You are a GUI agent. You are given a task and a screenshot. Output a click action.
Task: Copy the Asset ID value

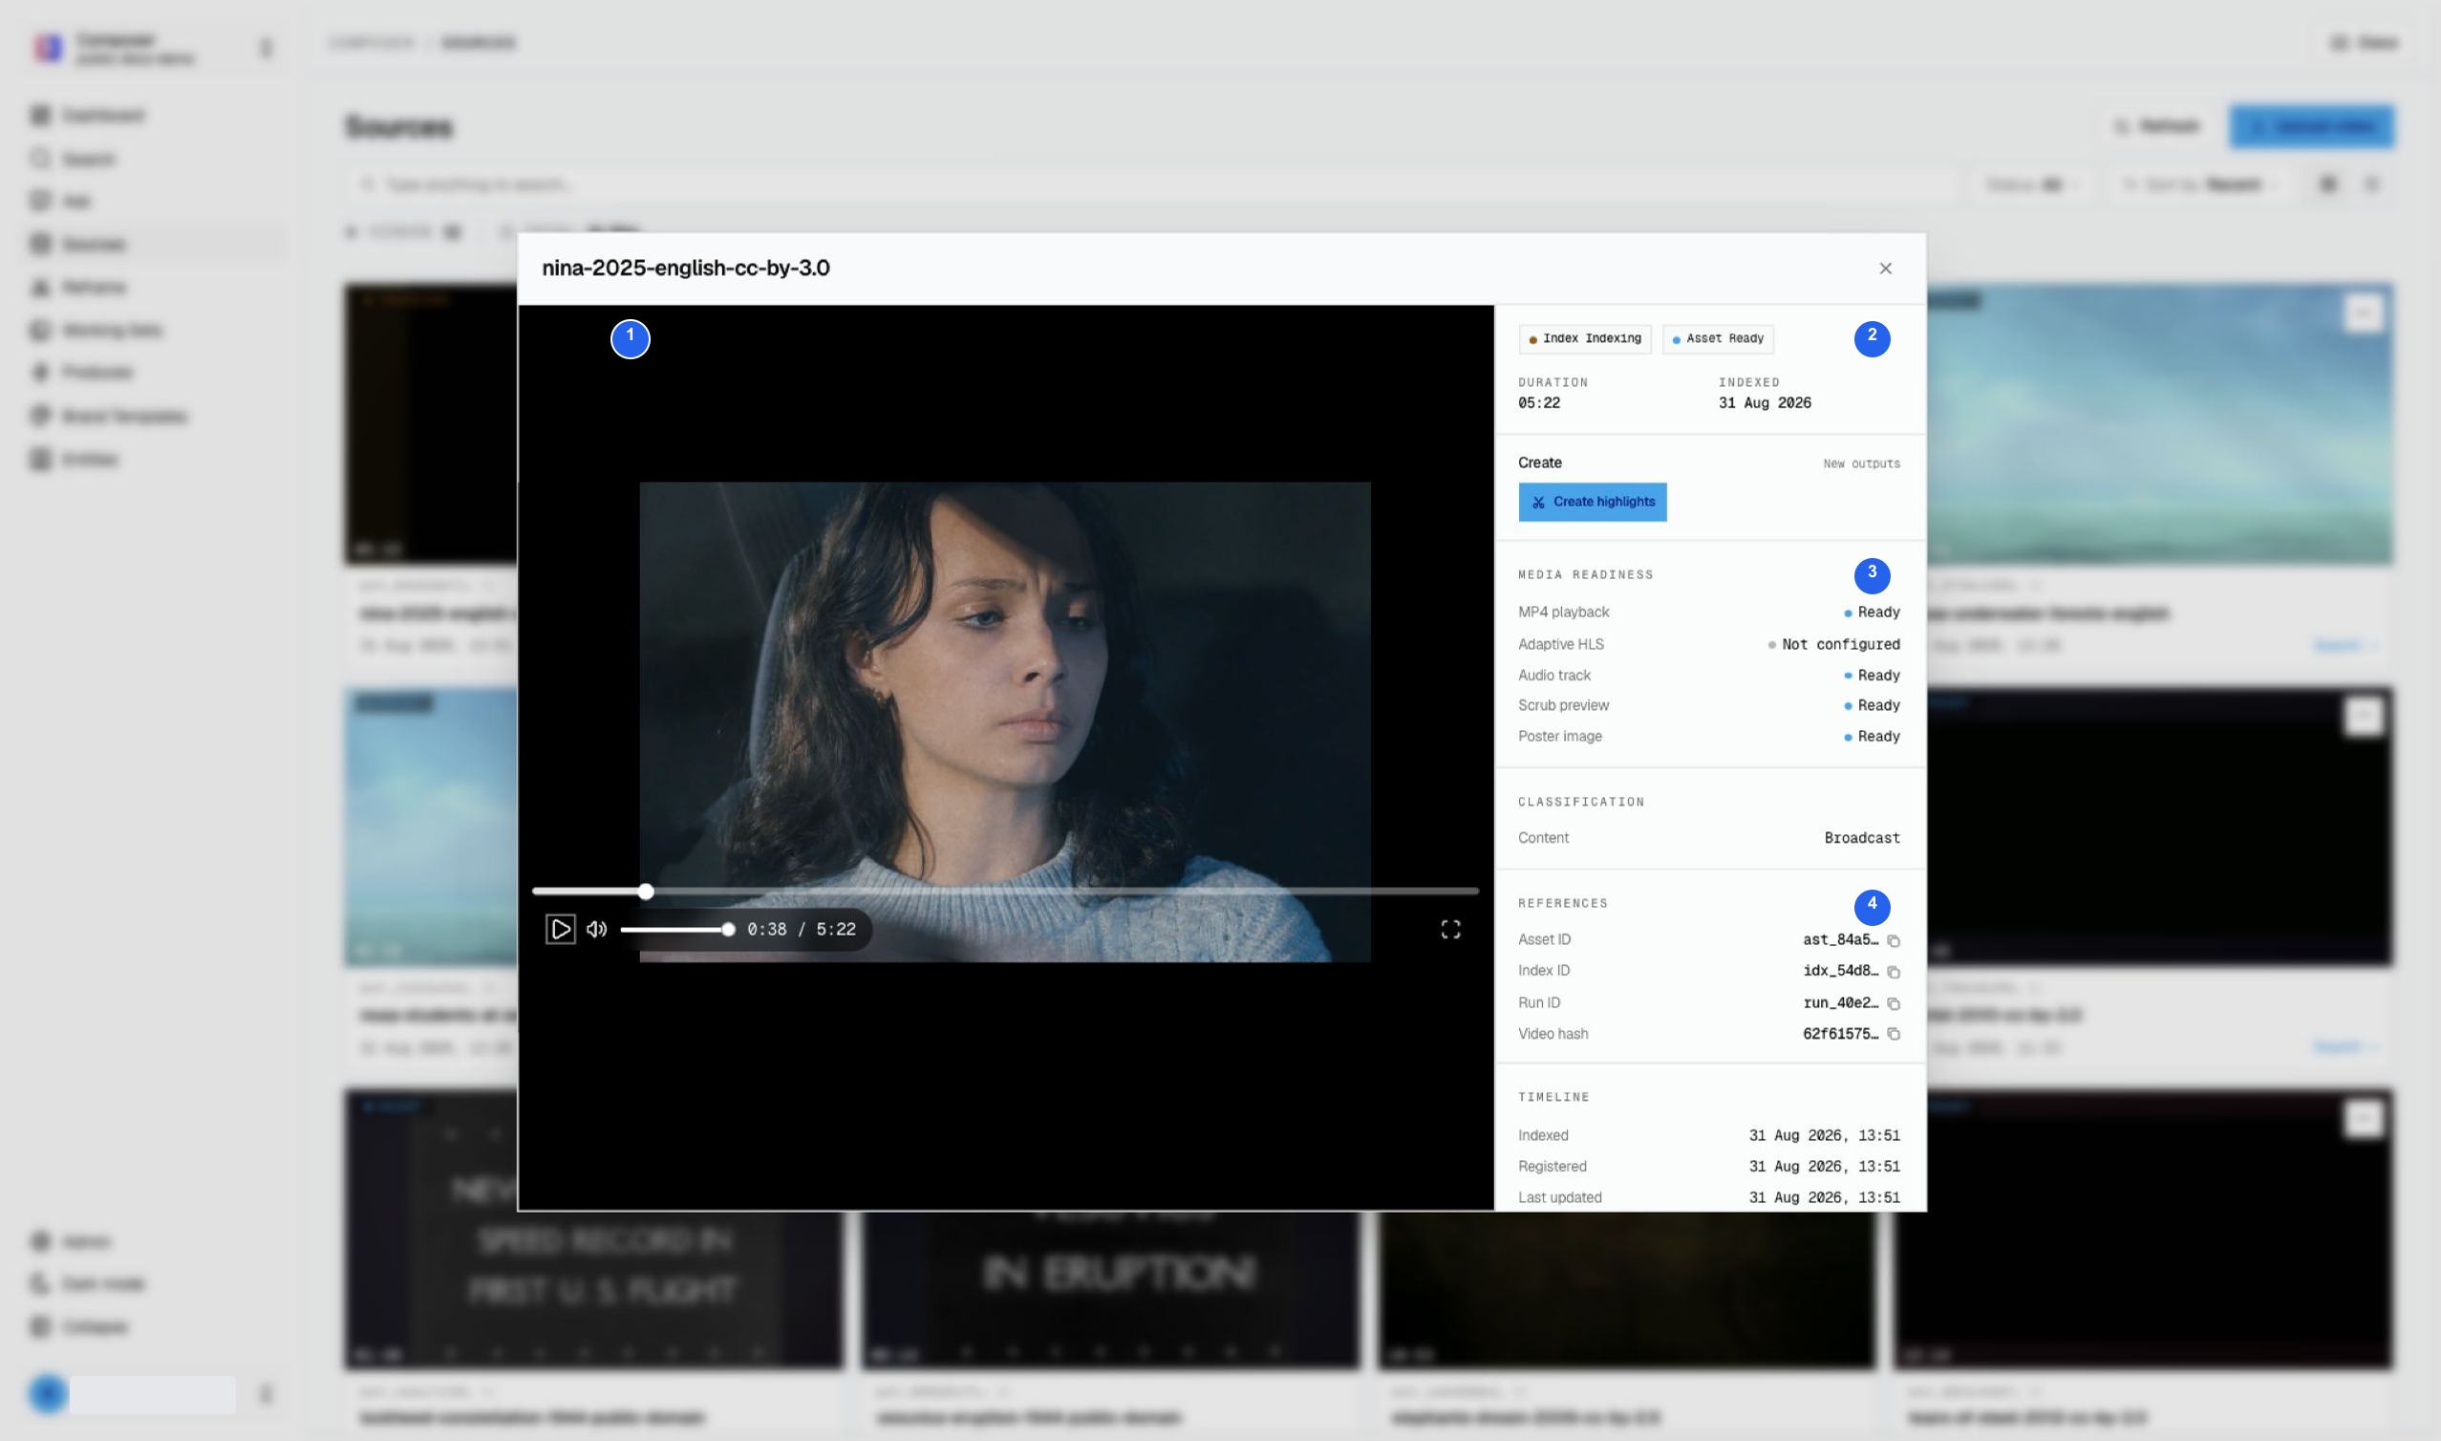(x=1893, y=940)
